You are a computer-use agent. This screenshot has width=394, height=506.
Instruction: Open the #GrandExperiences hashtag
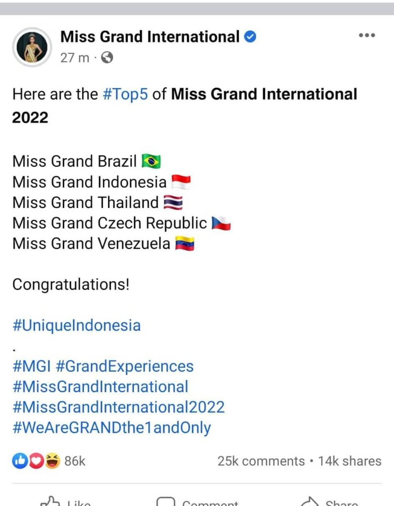pyautogui.click(x=125, y=367)
